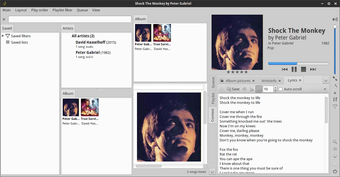Image resolution: width=340 pixels, height=177 pixels.
Task: Switch to the Artistinfo tab
Action: pos(269,81)
